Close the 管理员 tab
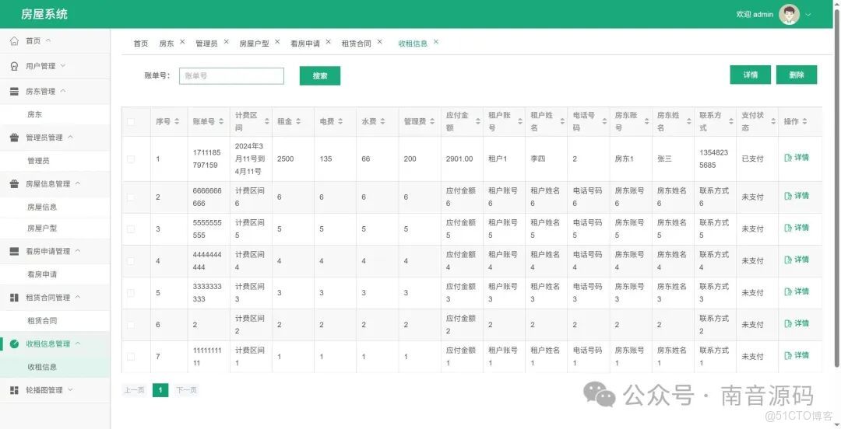The height and width of the screenshot is (429, 841). click(x=227, y=42)
